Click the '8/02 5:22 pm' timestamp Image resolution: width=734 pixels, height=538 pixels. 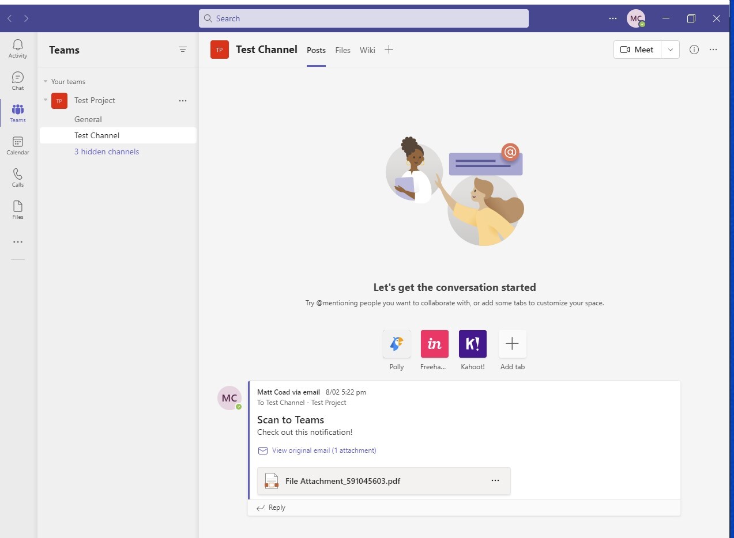346,392
